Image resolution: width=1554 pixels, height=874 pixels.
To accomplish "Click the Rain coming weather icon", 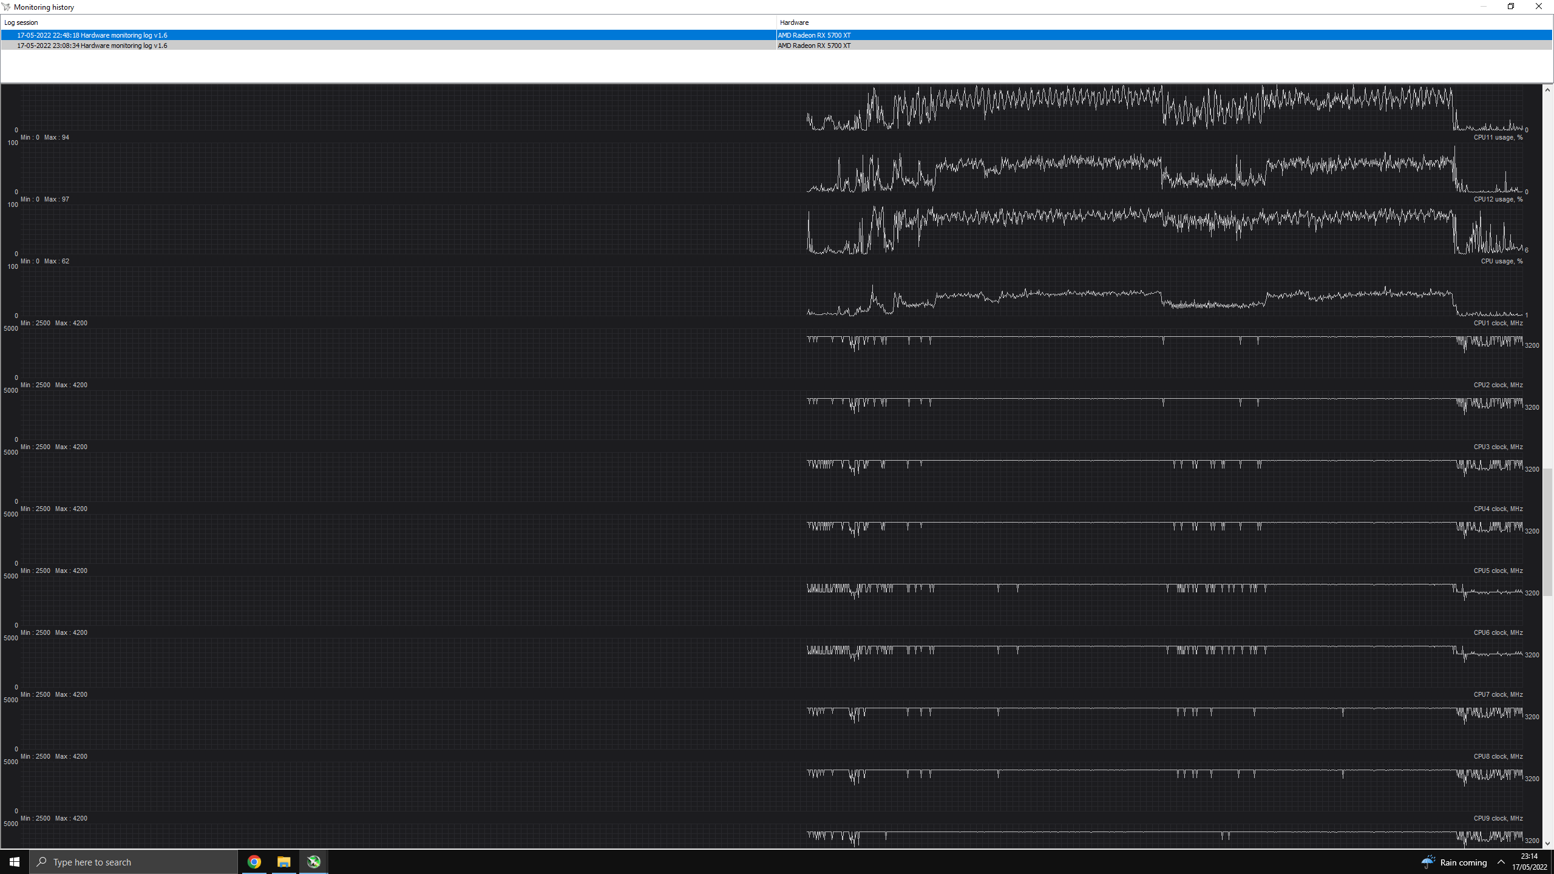I will pos(1428,862).
